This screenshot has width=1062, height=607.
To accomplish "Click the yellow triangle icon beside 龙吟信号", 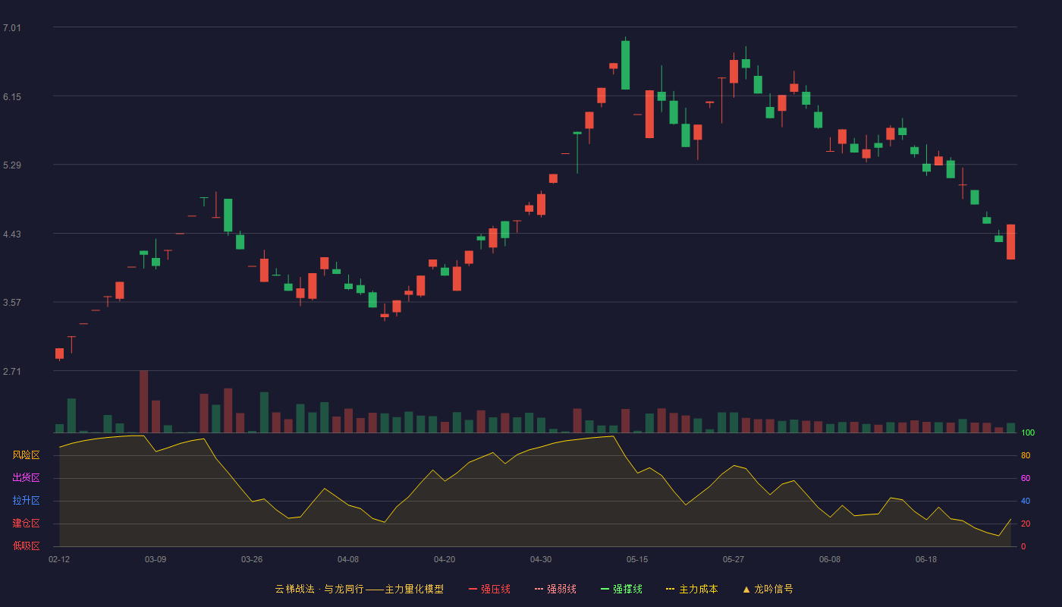I will pos(746,589).
